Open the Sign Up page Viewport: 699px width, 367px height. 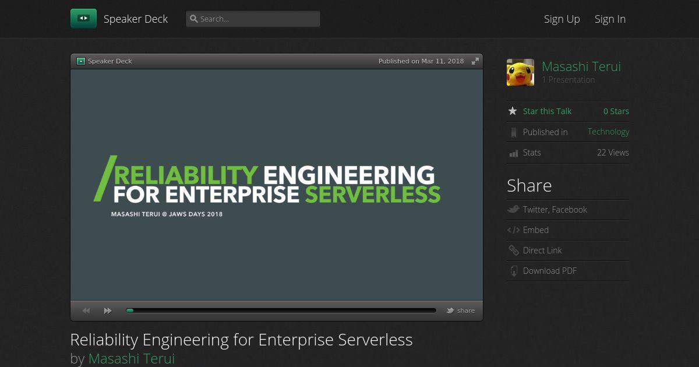click(562, 19)
